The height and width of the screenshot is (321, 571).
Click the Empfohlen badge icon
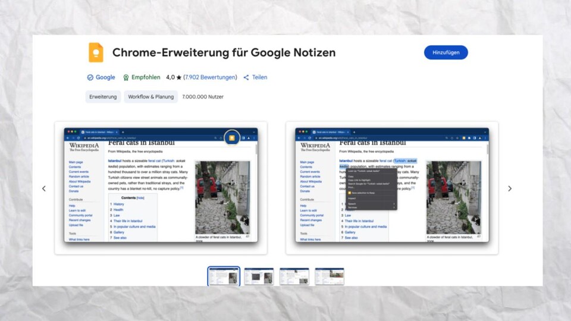click(x=126, y=77)
